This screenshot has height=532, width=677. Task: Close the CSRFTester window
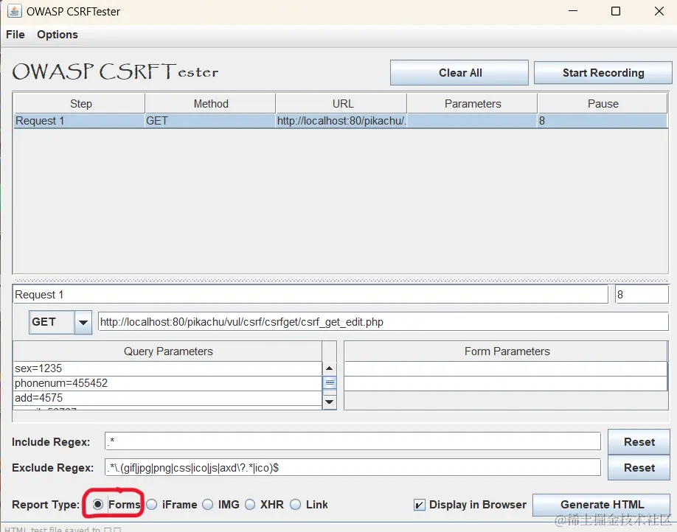click(x=659, y=11)
